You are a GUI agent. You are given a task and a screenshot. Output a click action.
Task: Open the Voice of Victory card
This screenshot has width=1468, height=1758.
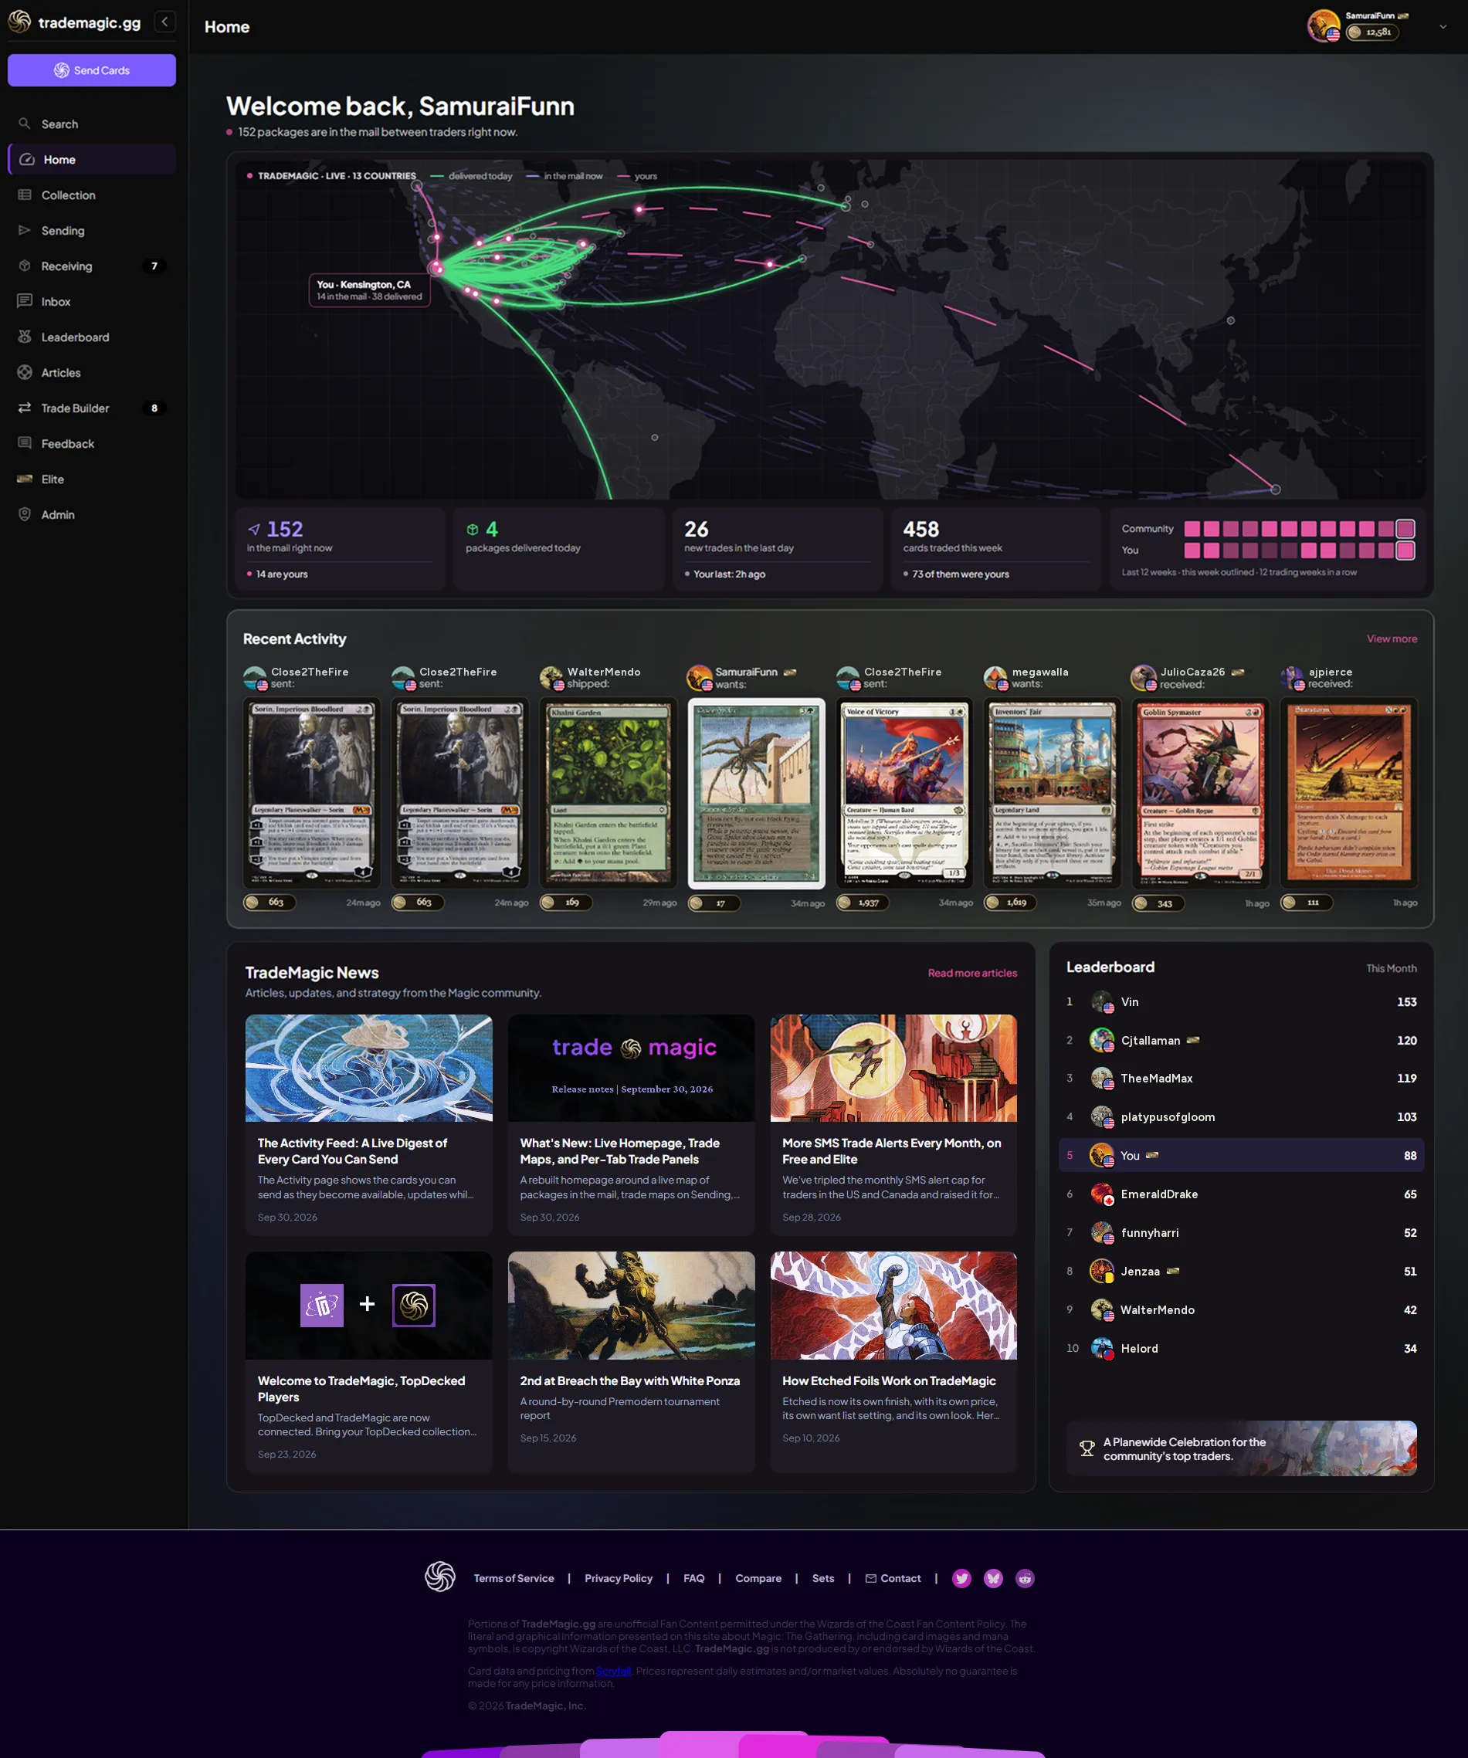904,793
